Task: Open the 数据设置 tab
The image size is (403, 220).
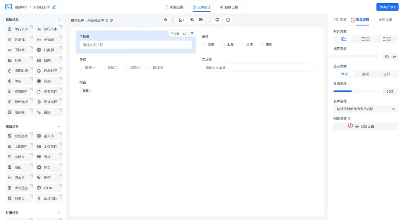Action: tap(229, 7)
